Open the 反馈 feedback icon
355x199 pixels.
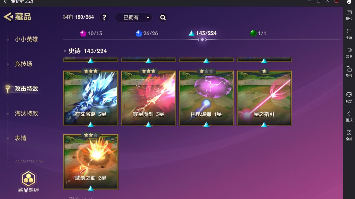(x=349, y=95)
